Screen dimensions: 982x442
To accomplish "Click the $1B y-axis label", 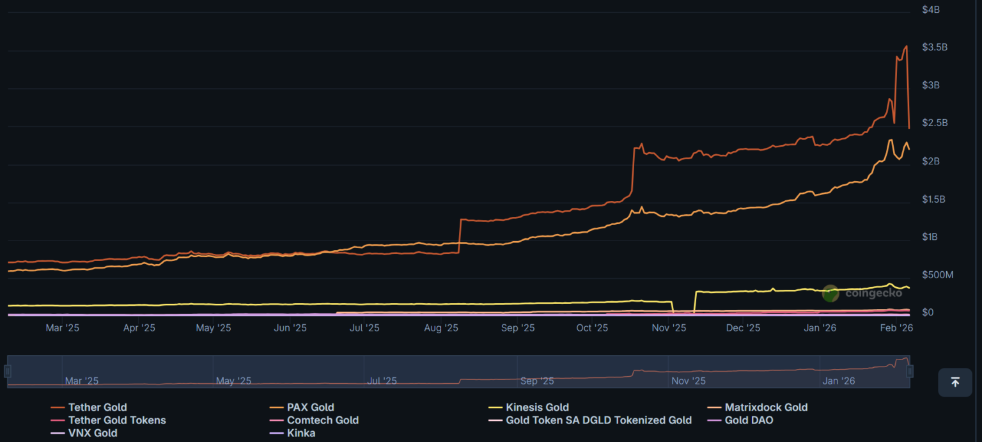I will click(x=931, y=237).
